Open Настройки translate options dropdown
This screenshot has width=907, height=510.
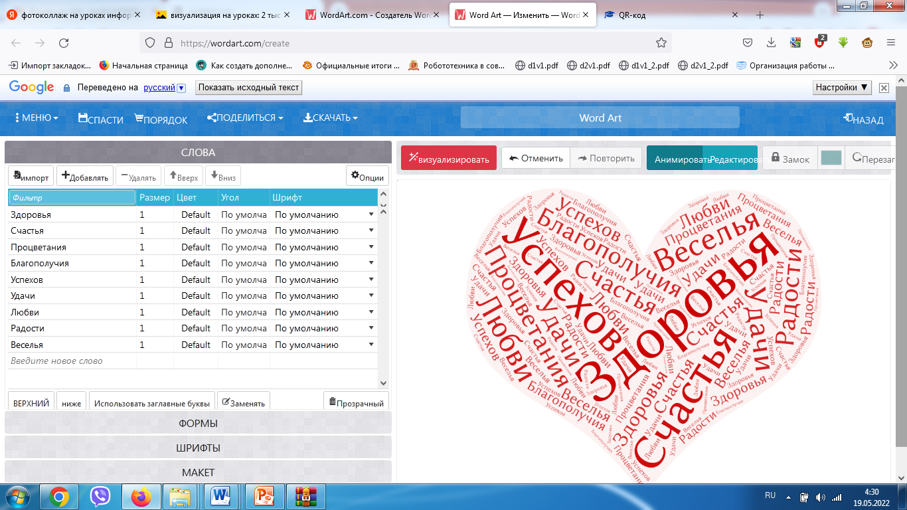coord(842,87)
